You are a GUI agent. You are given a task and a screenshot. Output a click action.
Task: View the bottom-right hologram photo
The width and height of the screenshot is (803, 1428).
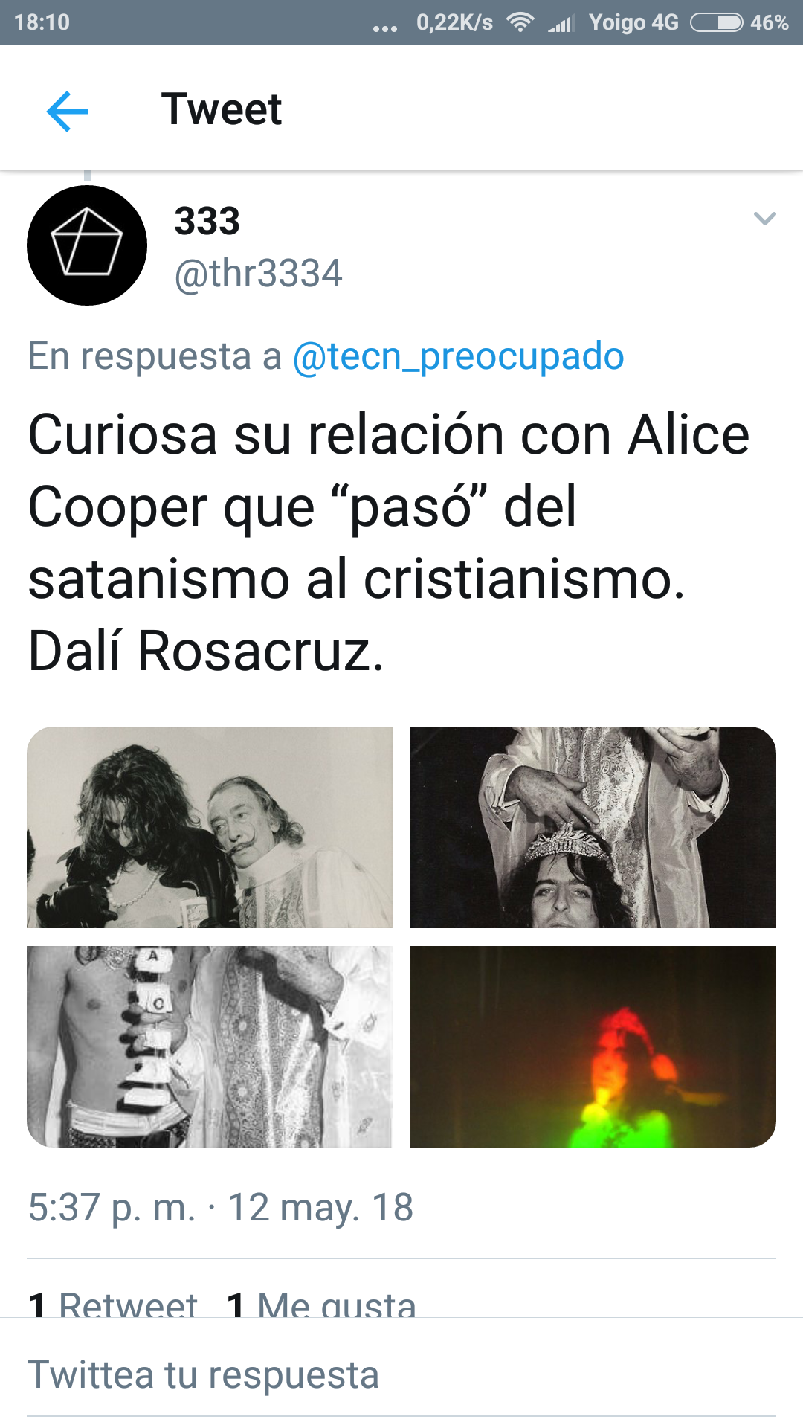593,1046
